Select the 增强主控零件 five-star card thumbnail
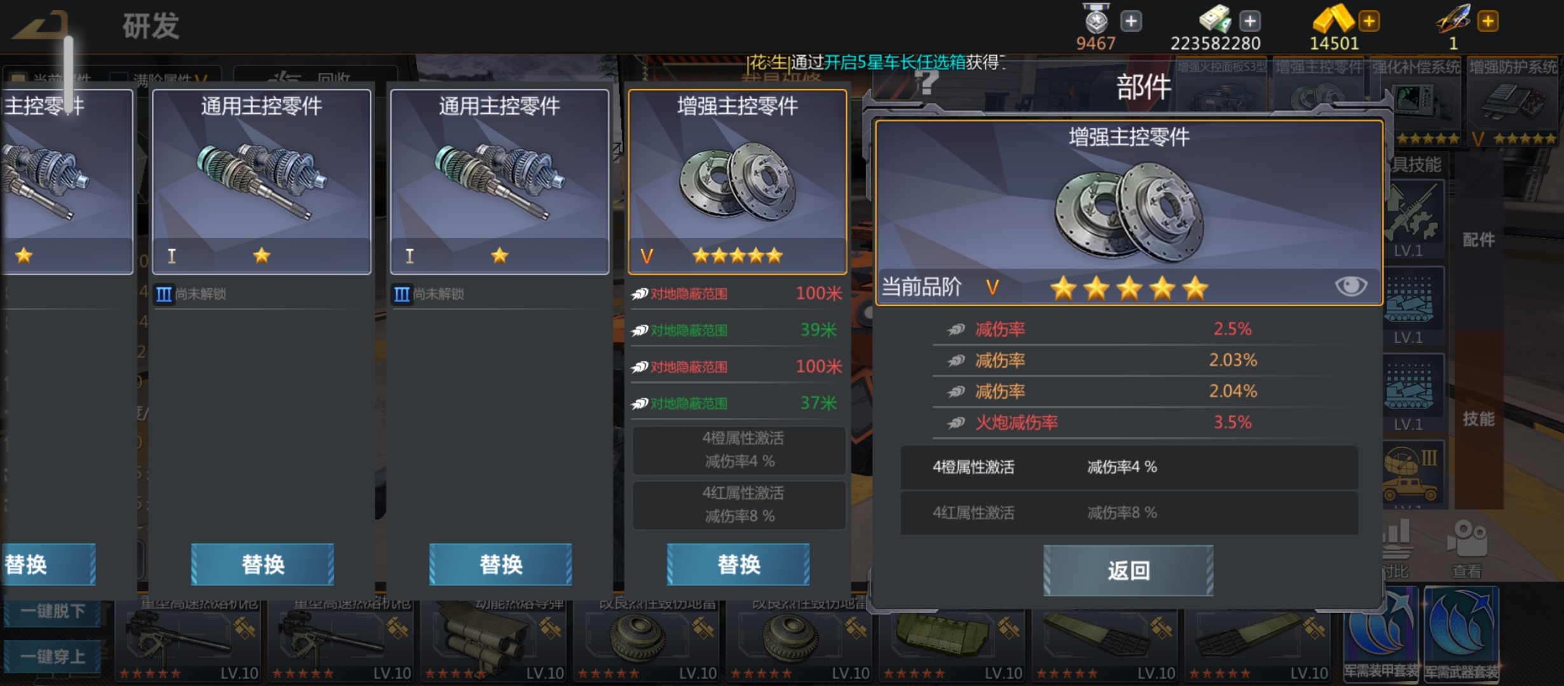 (x=737, y=182)
